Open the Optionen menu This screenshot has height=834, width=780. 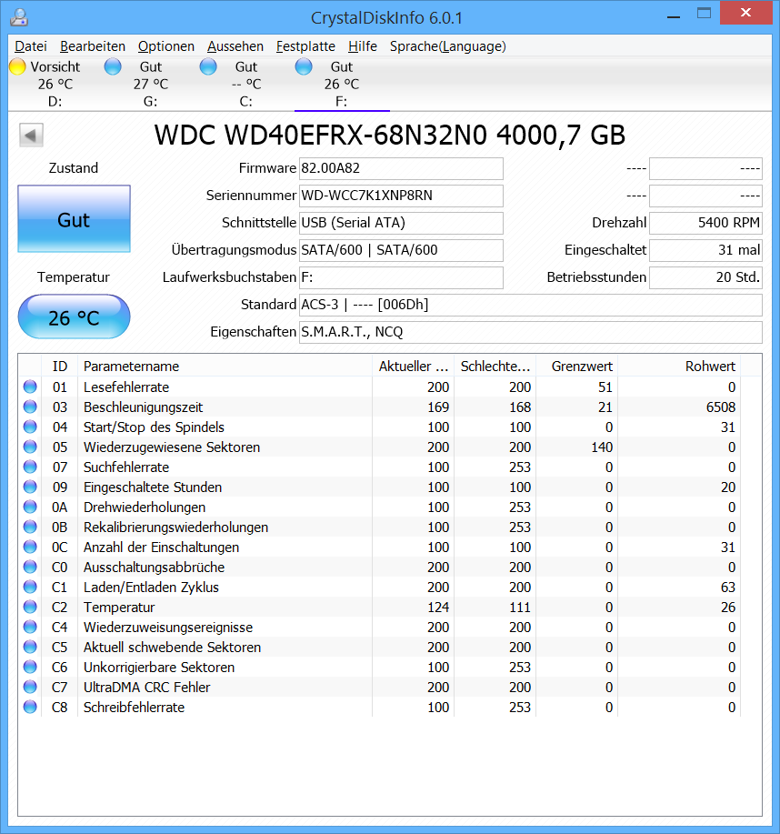point(165,46)
